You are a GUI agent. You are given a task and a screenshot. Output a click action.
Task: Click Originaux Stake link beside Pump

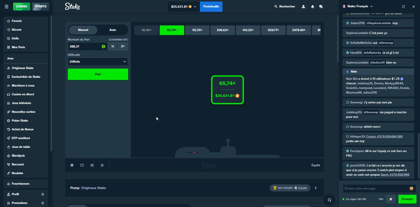[93, 188]
